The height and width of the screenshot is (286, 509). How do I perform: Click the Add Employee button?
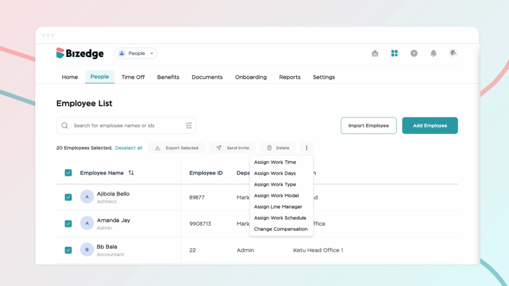click(429, 126)
